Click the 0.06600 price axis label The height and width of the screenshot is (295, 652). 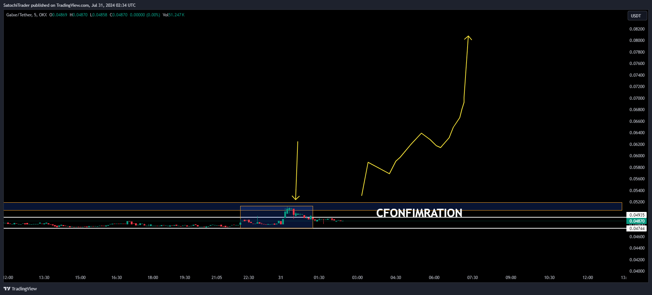tap(637, 121)
